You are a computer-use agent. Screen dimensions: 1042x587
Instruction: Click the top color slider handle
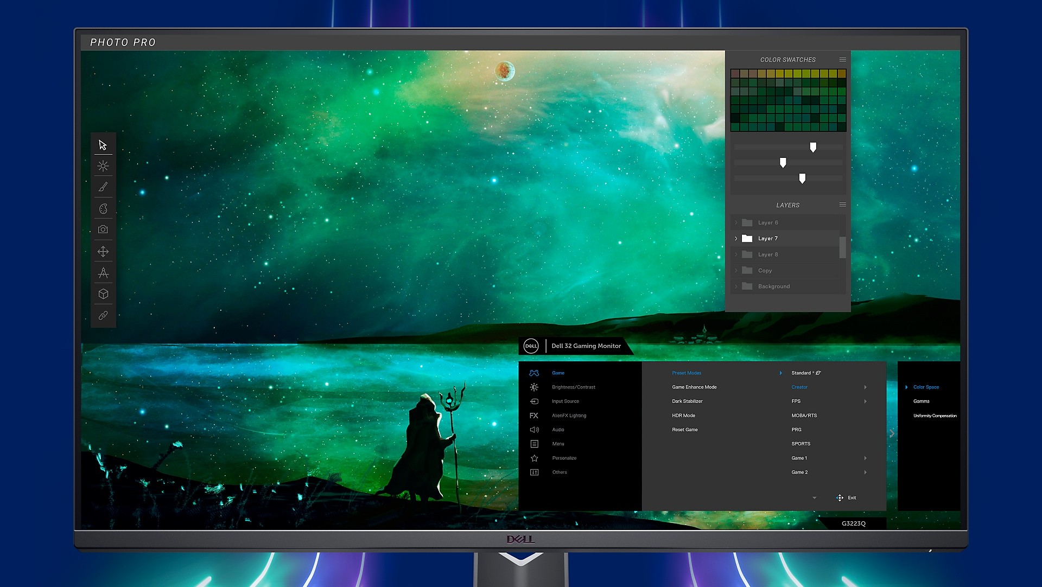tap(813, 147)
